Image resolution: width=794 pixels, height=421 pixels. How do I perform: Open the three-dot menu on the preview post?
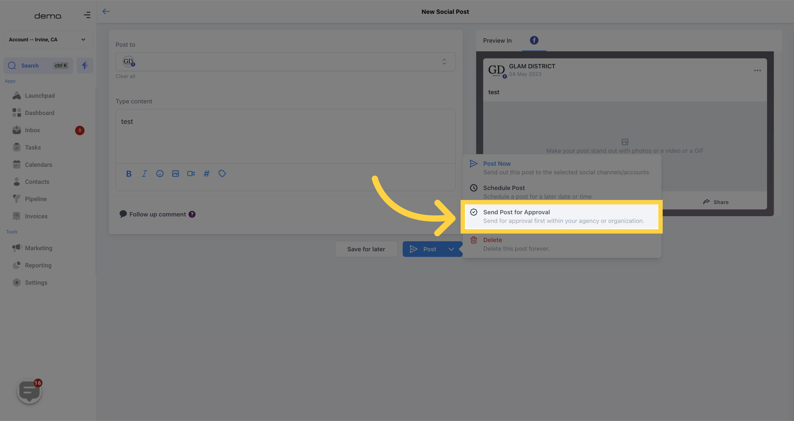757,70
